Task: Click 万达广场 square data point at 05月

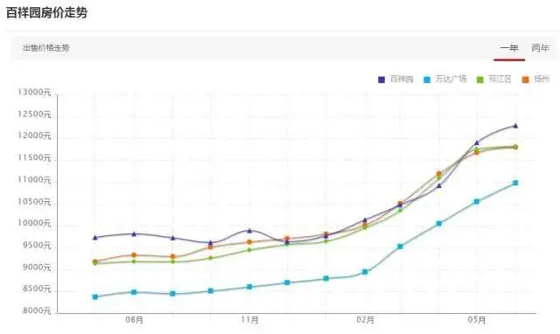Action: pos(476,202)
